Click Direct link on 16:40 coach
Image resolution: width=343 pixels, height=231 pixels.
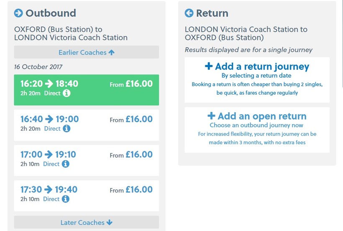tap(52, 129)
